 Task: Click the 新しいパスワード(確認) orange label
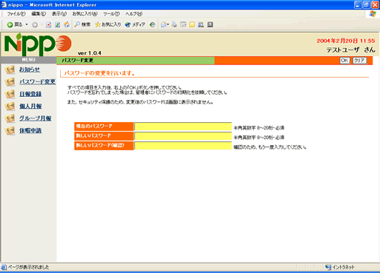point(104,146)
